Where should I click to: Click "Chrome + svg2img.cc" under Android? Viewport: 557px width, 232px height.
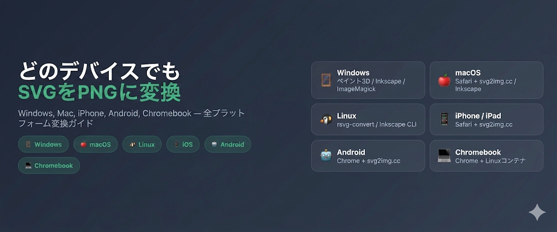[369, 161]
